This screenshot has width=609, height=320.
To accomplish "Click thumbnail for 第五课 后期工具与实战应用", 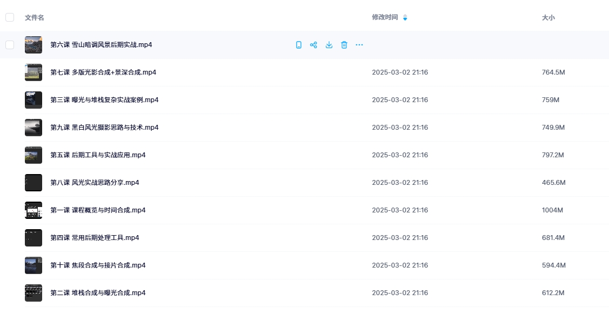I will point(34,155).
